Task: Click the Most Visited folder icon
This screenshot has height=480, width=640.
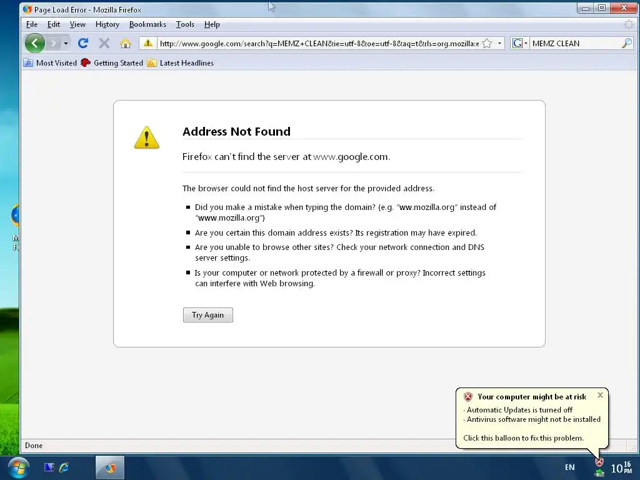Action: pos(28,63)
